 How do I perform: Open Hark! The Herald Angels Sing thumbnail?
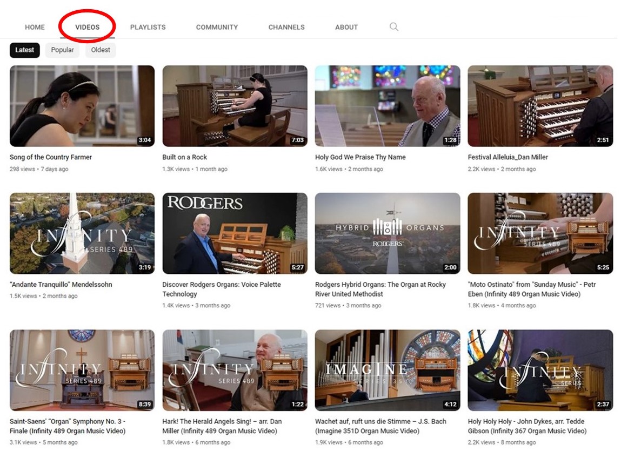pos(235,370)
